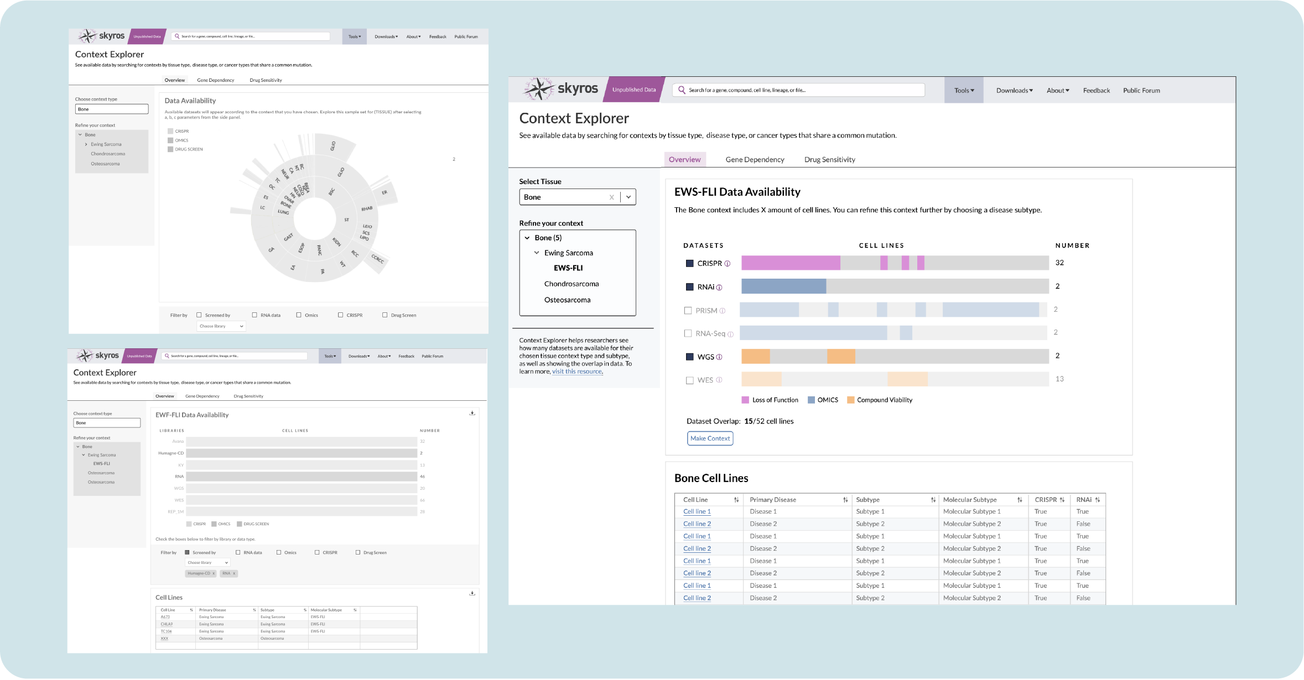Clear Bone selection with X icon

point(611,197)
